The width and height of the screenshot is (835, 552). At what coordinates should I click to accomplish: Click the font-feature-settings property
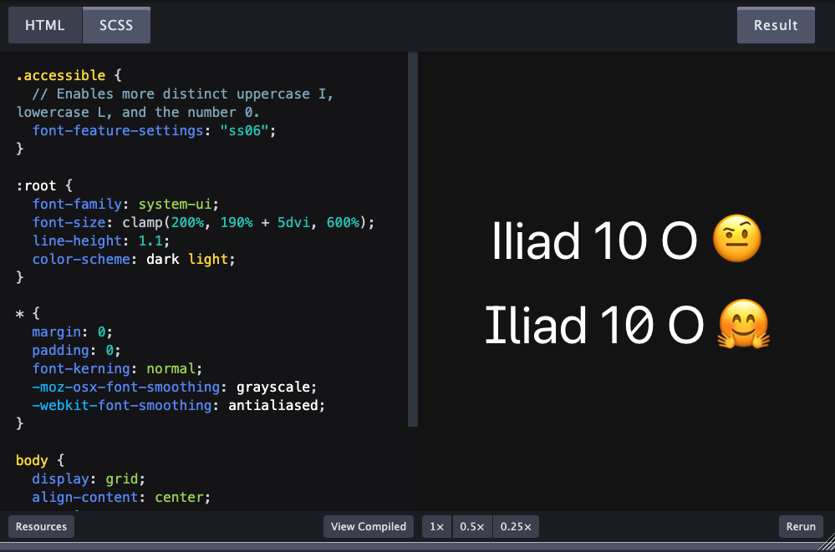tap(118, 130)
